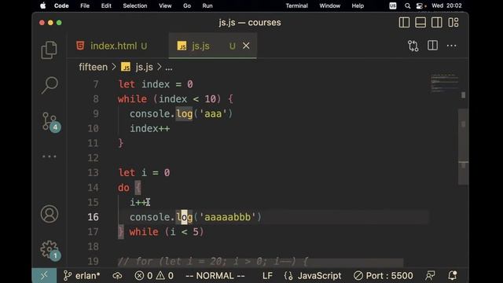The image size is (503, 283).
Task: Open the Window menu
Action: (329, 6)
